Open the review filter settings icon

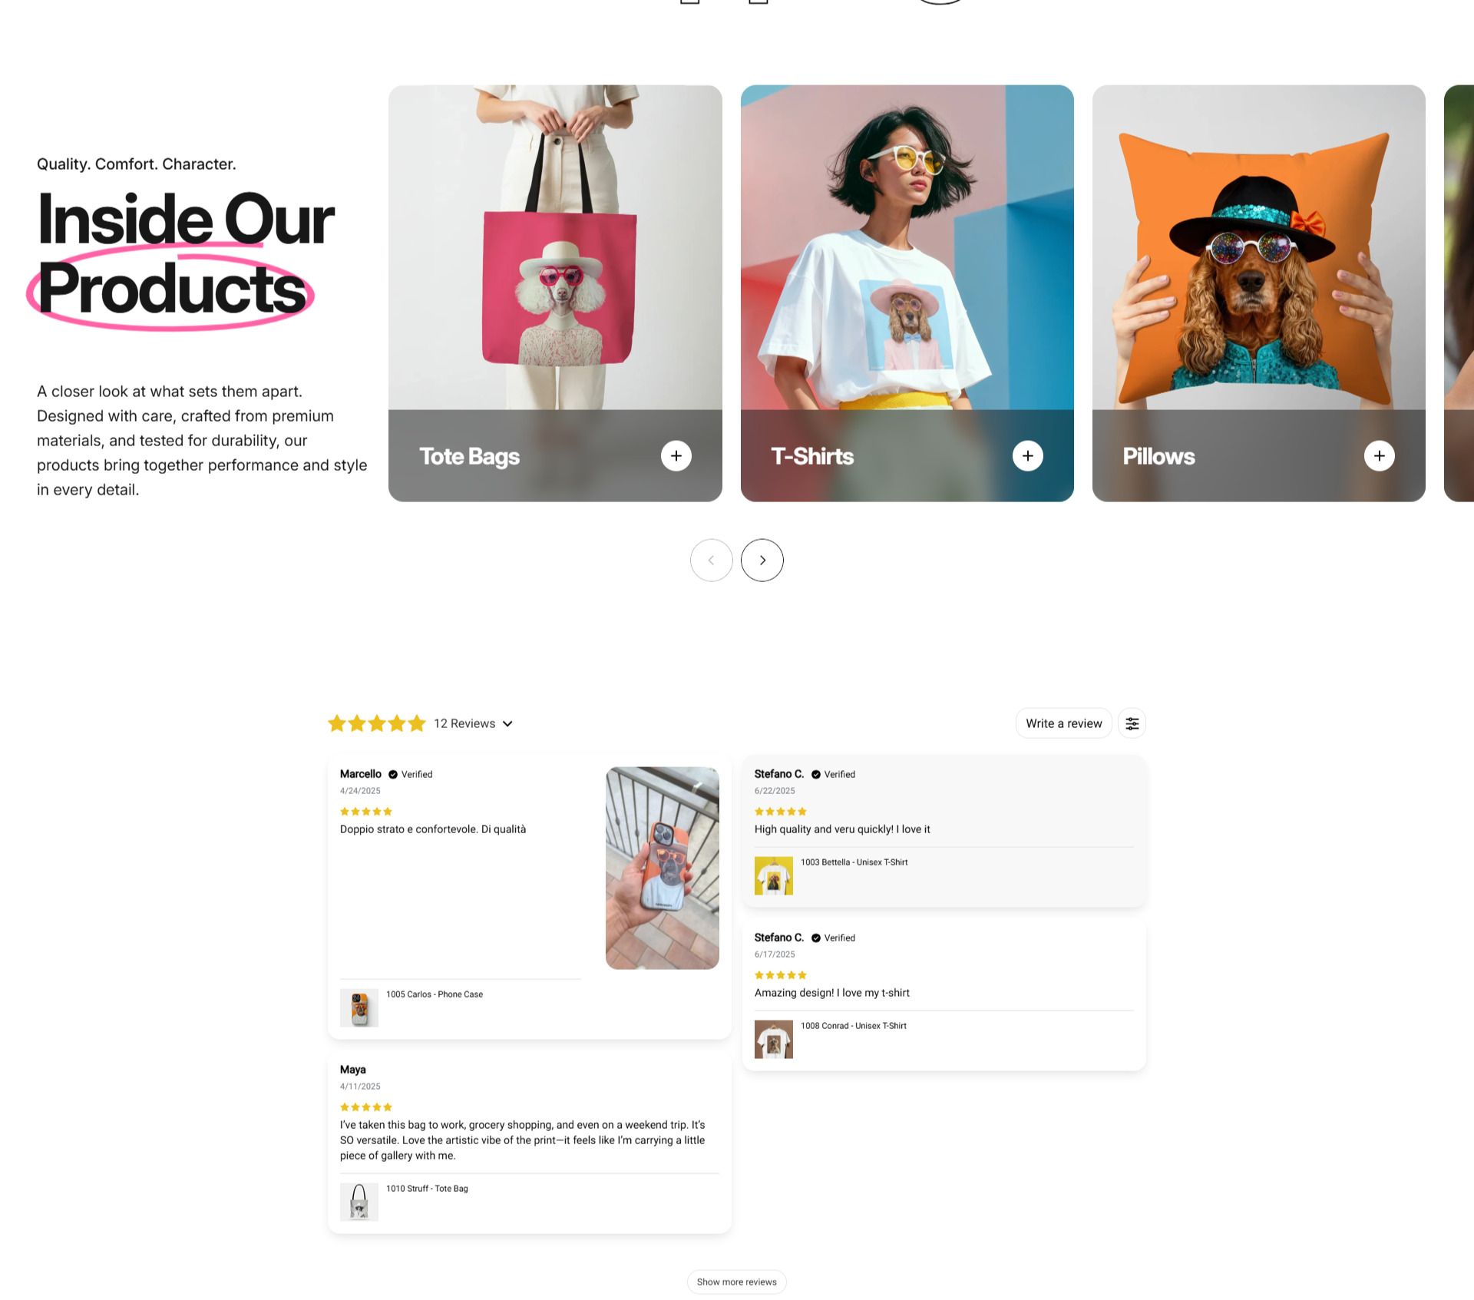point(1132,723)
